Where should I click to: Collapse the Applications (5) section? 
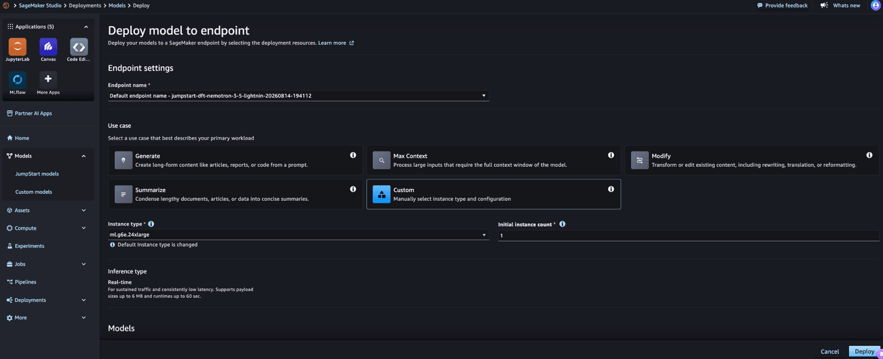coord(86,27)
